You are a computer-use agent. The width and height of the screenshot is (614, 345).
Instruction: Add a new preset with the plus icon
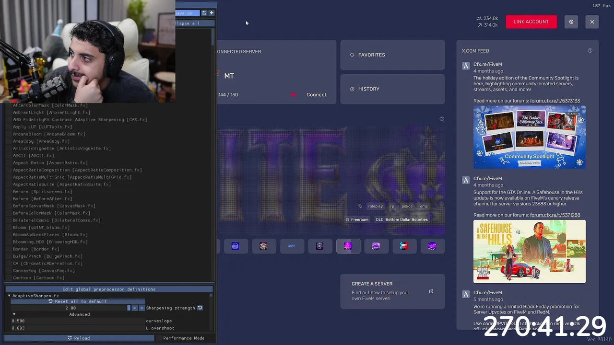(x=211, y=13)
